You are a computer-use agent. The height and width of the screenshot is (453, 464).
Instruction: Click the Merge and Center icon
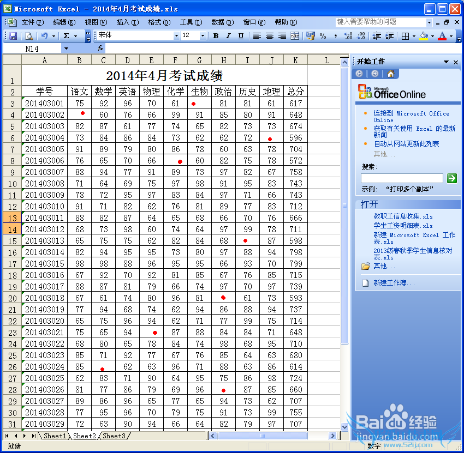(x=295, y=36)
